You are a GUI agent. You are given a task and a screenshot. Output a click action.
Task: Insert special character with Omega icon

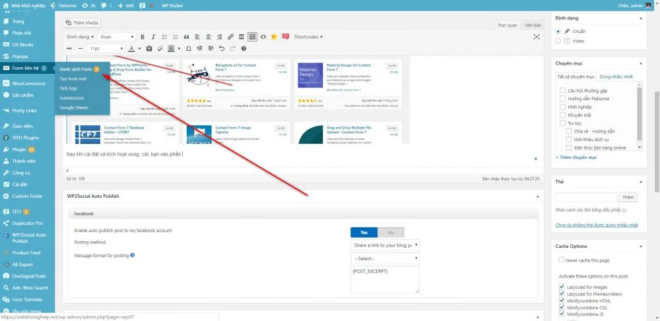189,49
